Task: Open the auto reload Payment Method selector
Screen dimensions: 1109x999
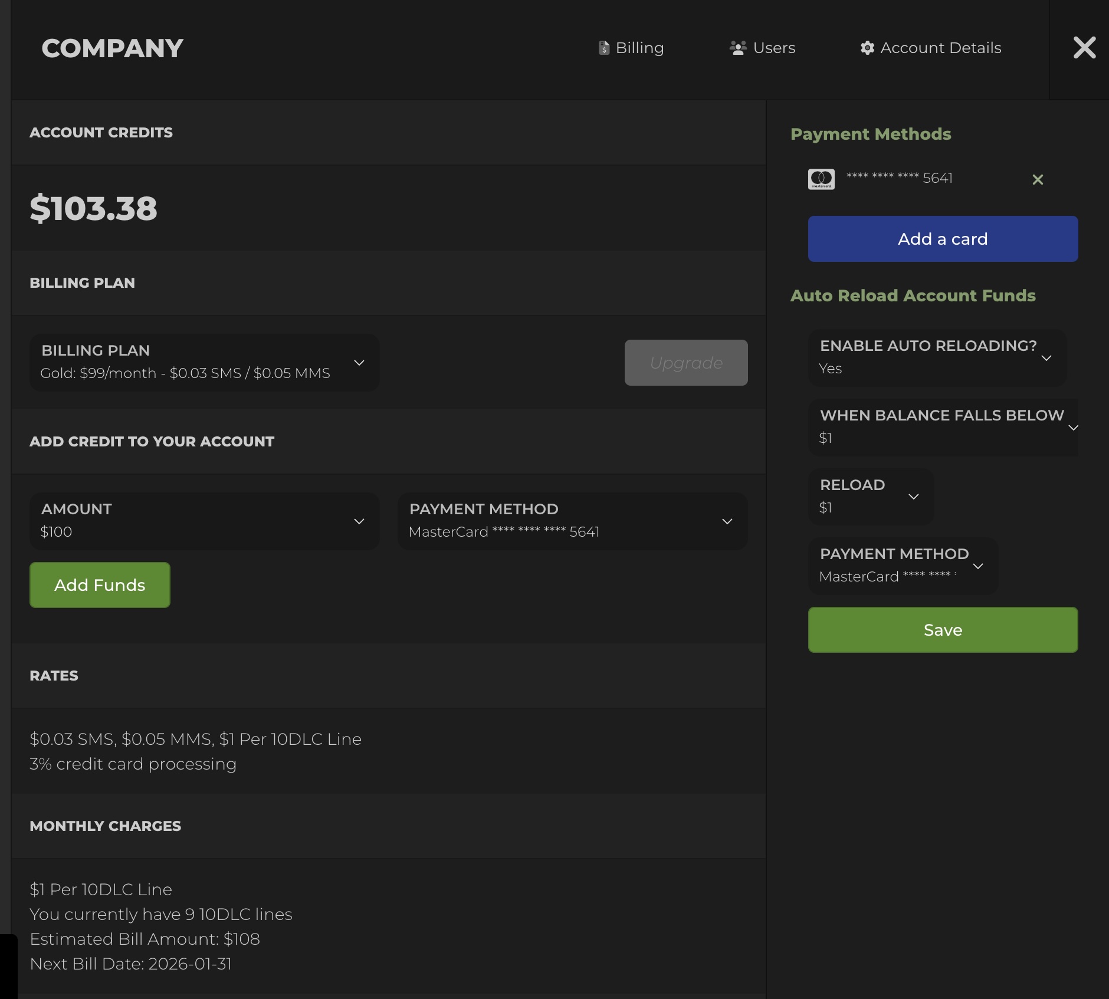Action: [903, 565]
